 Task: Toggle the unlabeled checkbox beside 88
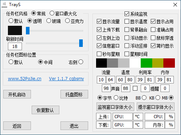[x=135, y=88]
